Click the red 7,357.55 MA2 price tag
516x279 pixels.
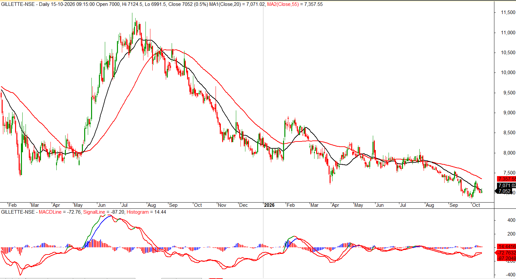click(x=506, y=179)
